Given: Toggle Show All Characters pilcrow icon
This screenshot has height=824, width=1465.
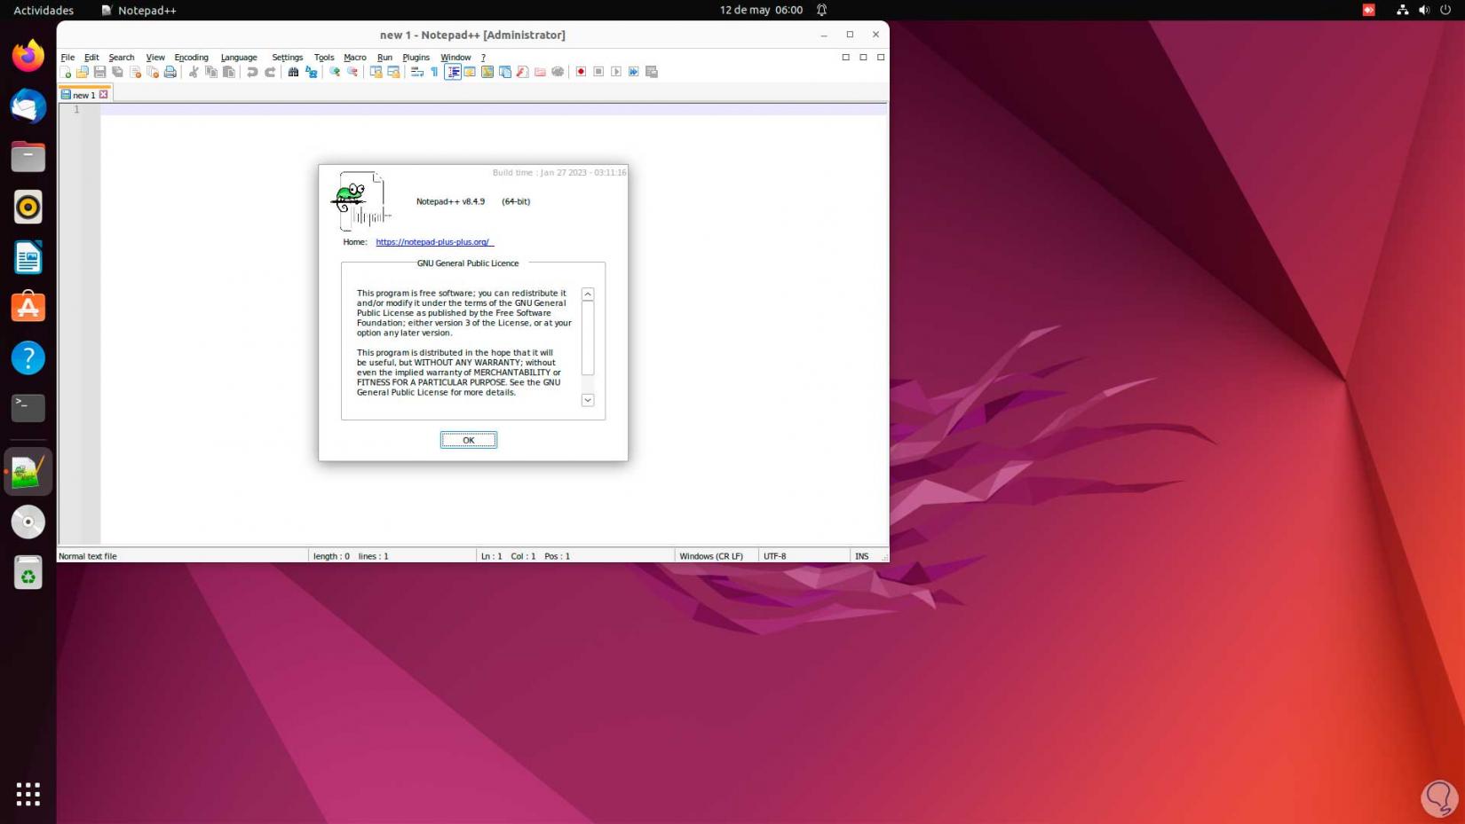Looking at the screenshot, I should [434, 72].
